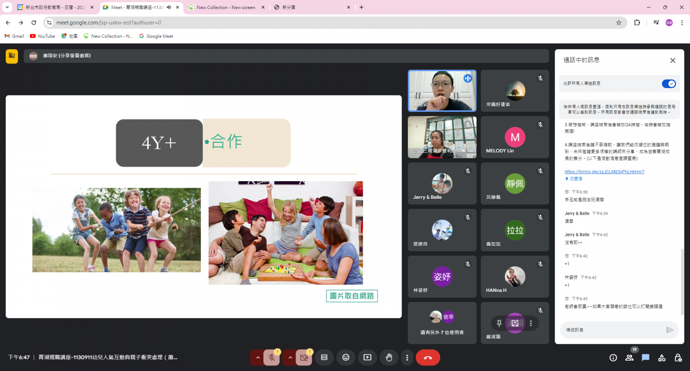Show the participants people list
This screenshot has height=371, width=690.
(630, 358)
